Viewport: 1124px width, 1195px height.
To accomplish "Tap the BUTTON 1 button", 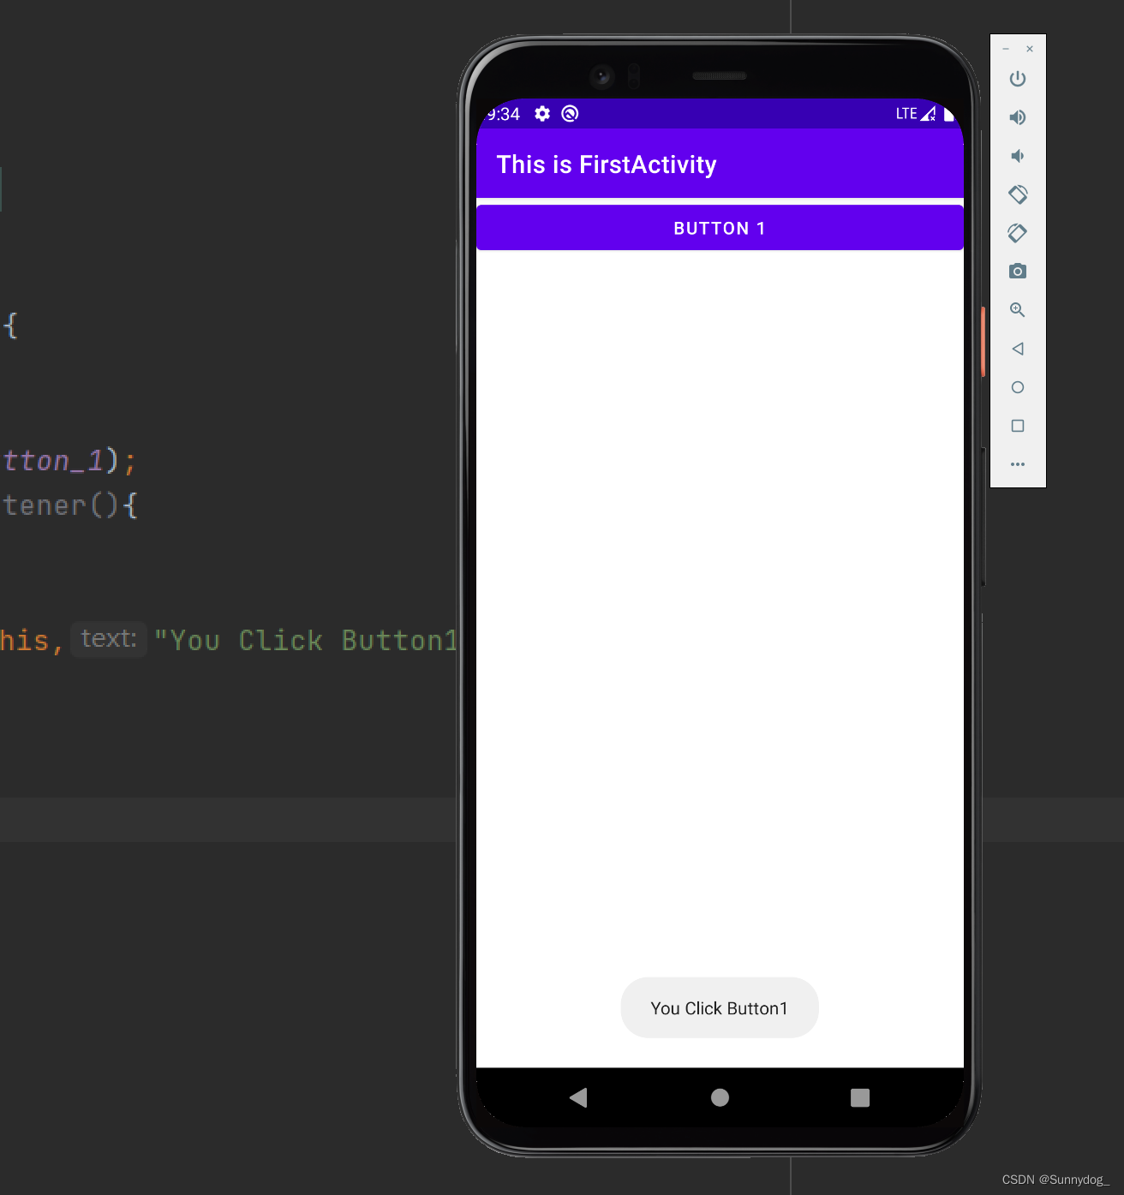I will click(x=720, y=228).
